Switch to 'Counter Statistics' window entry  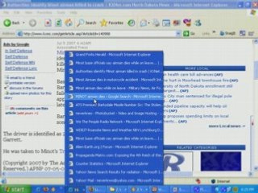pos(114,164)
